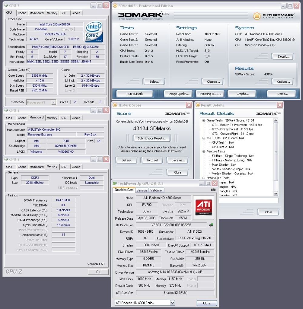Click the green BIOS save chip icon in GPU-Z
Screen dimensions: 303x309
pyautogui.click(x=211, y=225)
